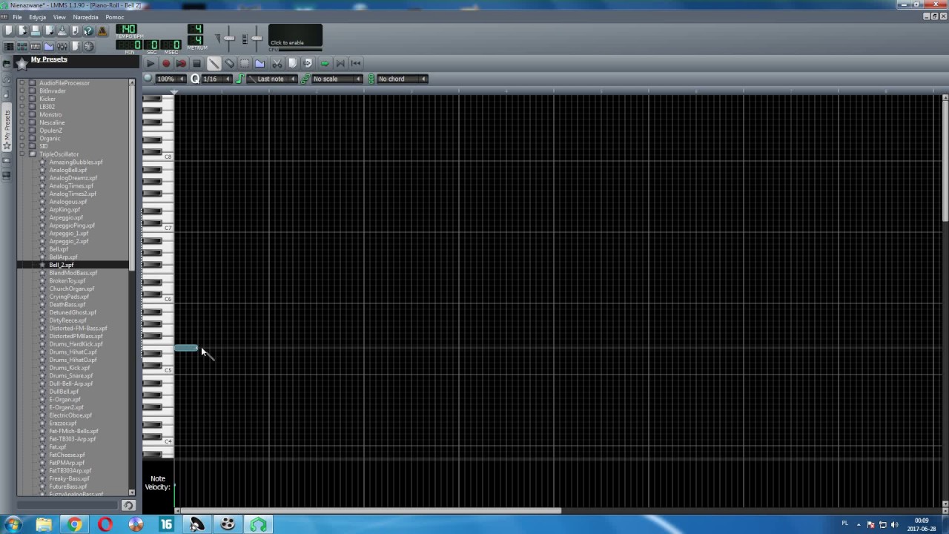Screen dimensions: 949x534
Task: Select the Erase mode tool
Action: pos(229,63)
